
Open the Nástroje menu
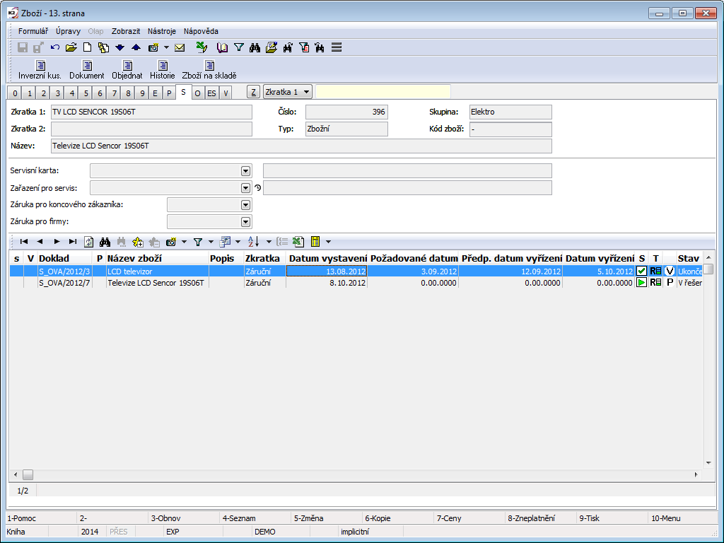pos(162,31)
